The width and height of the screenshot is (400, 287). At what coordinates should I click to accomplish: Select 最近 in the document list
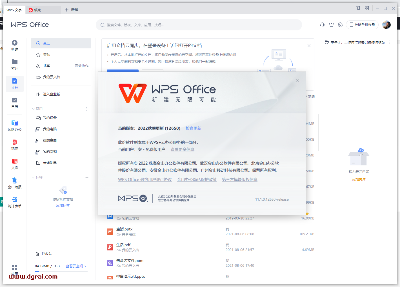(61, 43)
